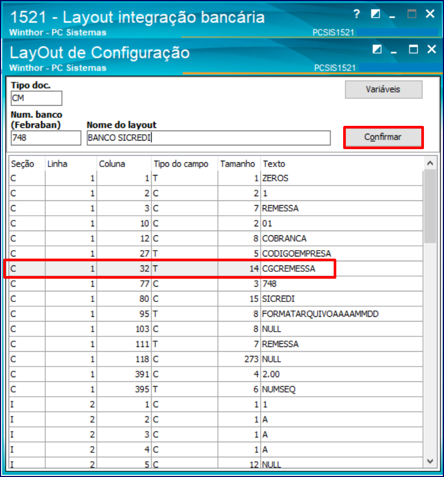Click the NULL cell in Coluna 103 row

[342, 329]
